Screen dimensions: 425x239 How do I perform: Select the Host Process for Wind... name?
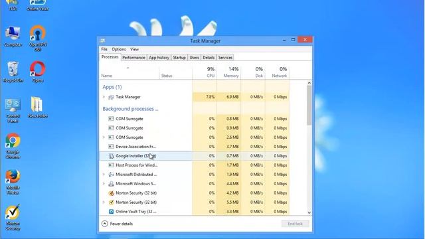137,165
